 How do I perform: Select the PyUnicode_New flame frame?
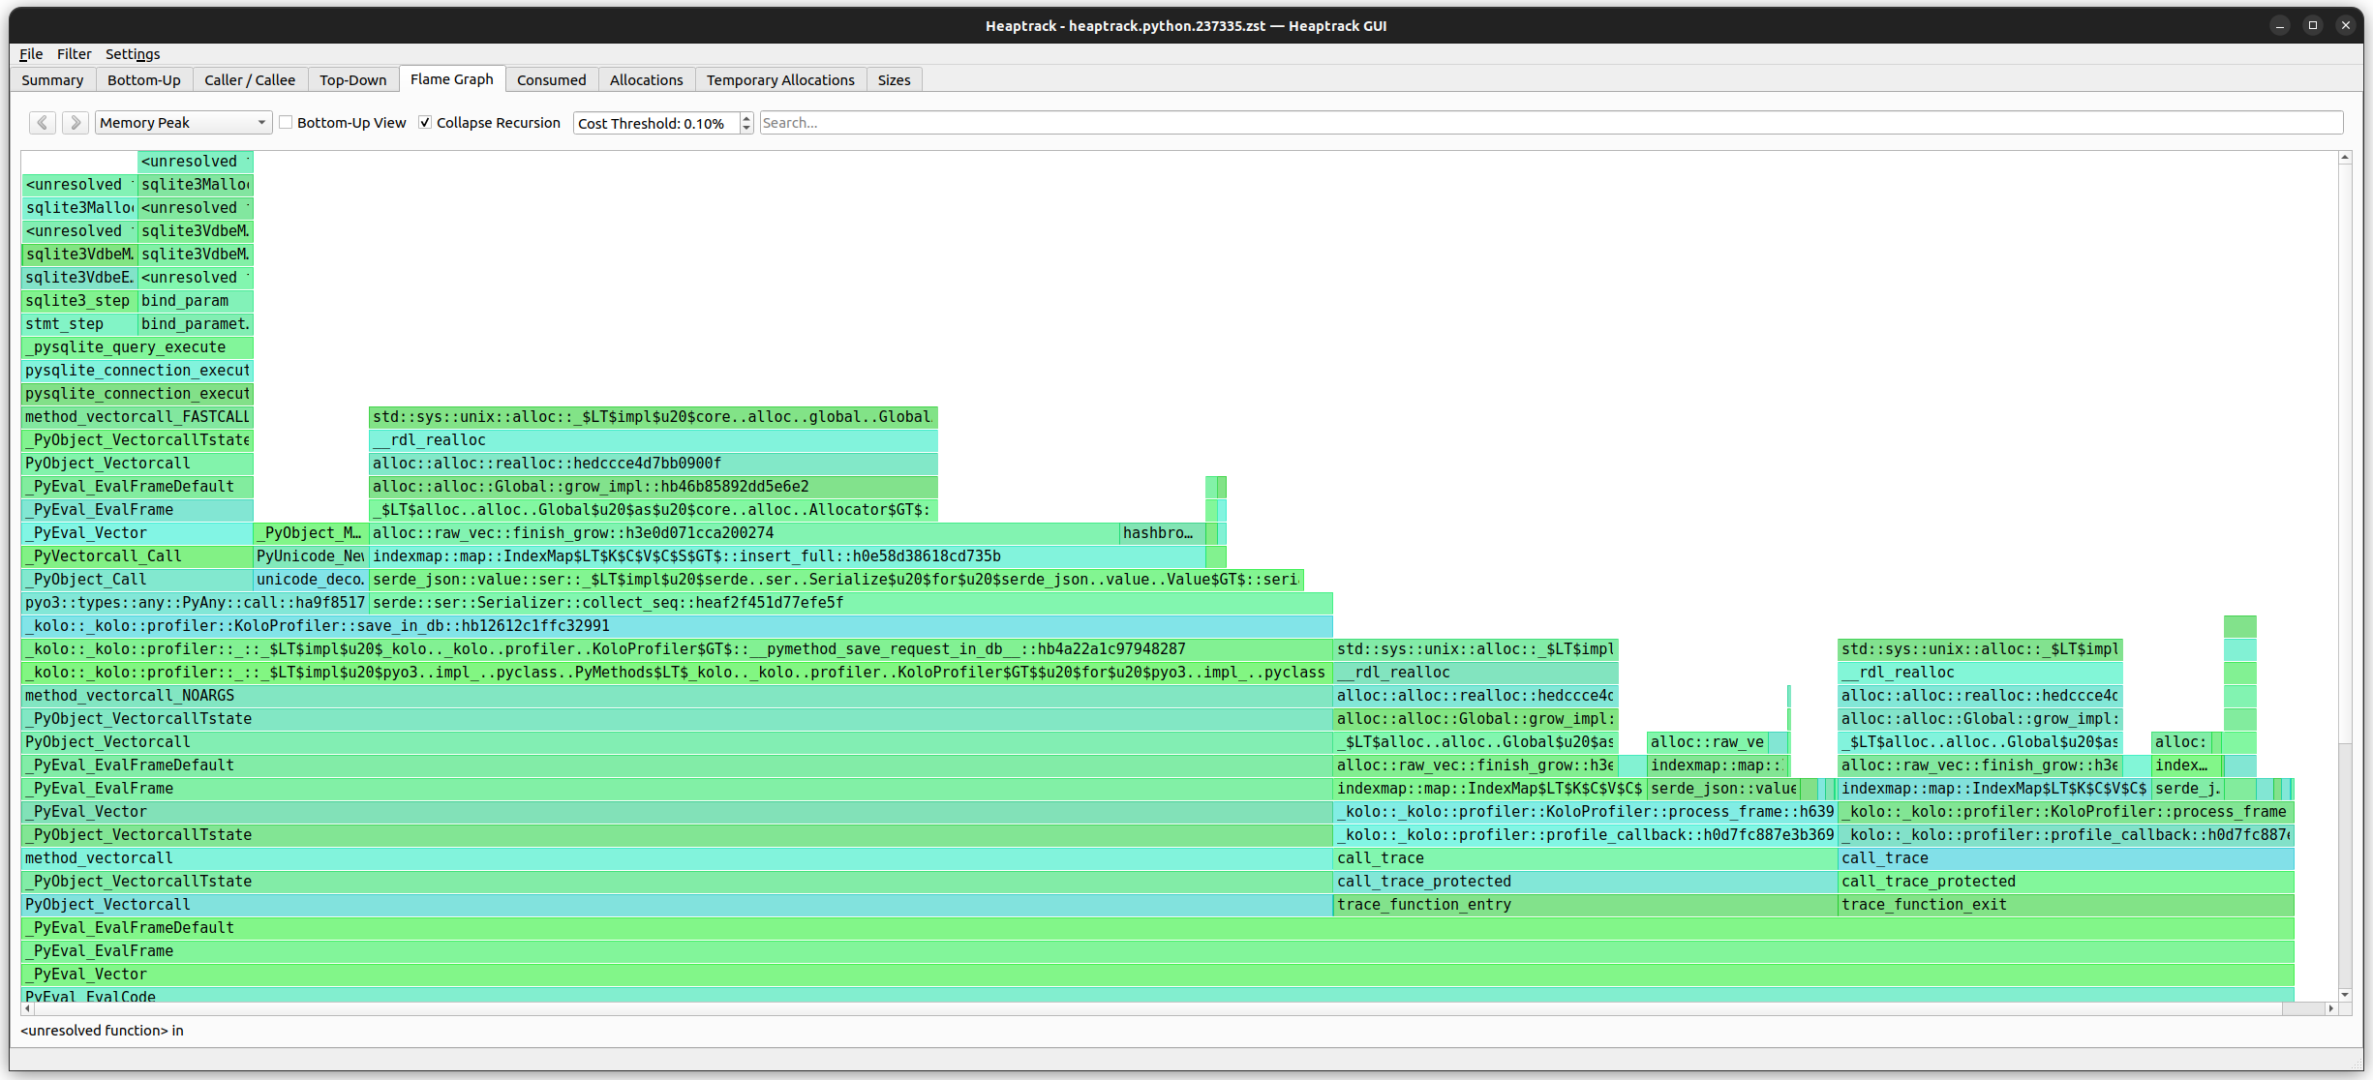[311, 556]
